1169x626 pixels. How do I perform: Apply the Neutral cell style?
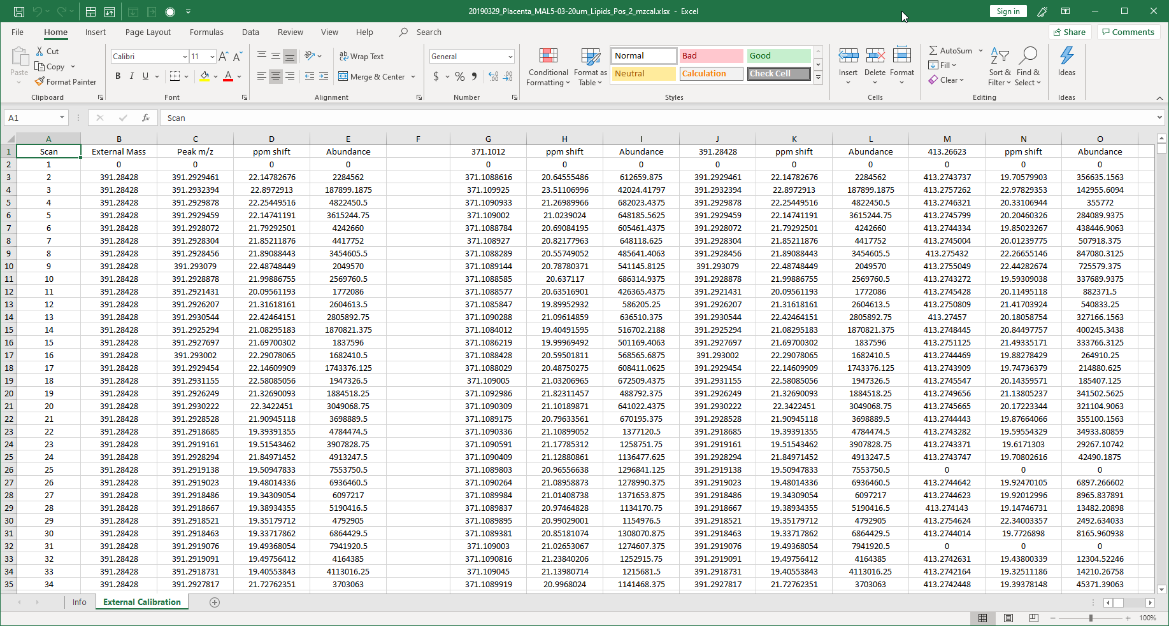[643, 74]
